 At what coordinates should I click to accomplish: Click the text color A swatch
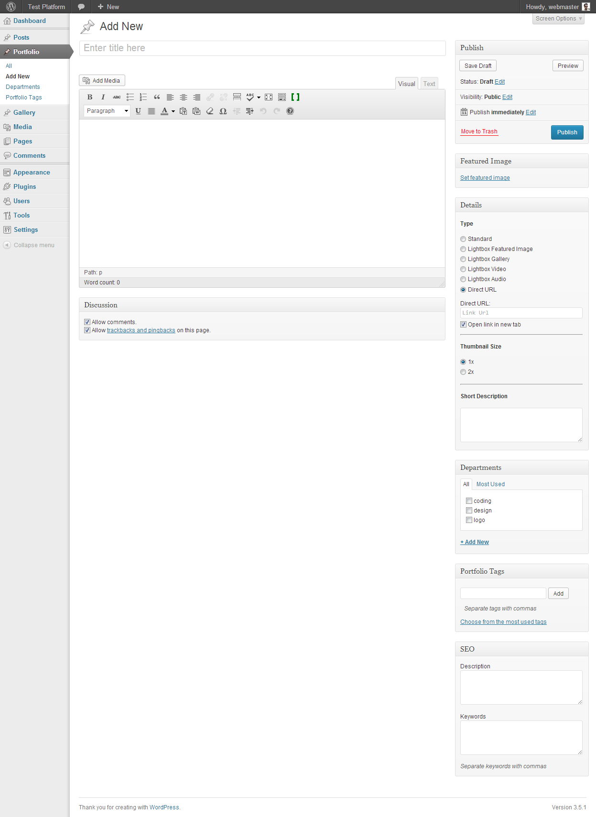[x=164, y=111]
